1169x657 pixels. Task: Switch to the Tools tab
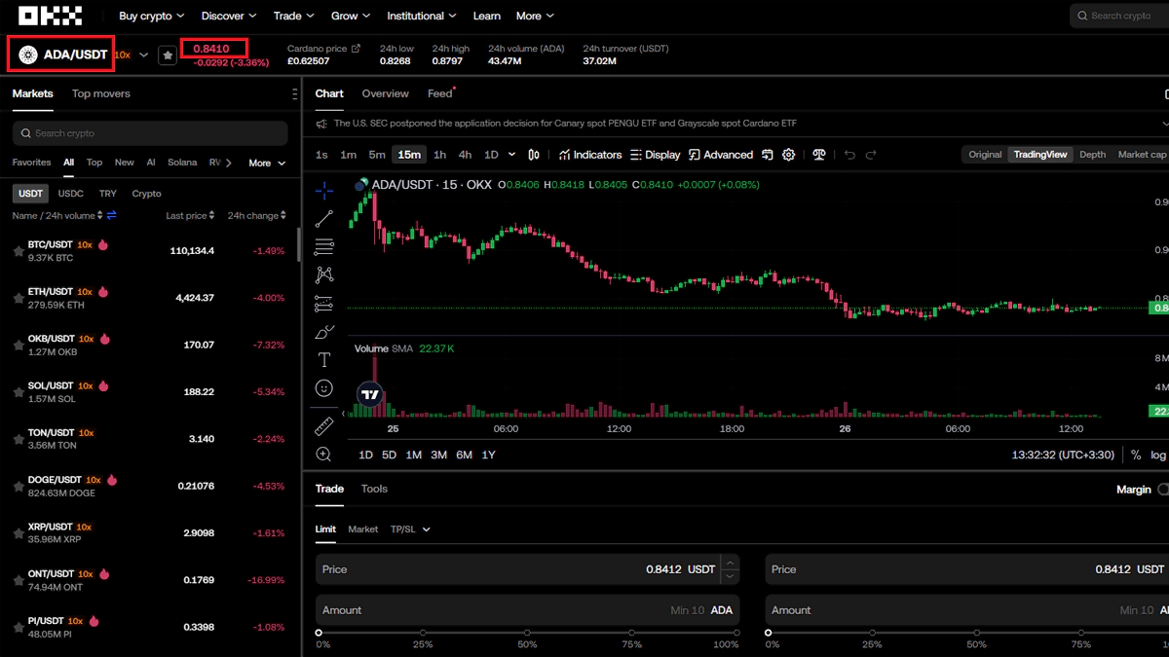pos(374,489)
